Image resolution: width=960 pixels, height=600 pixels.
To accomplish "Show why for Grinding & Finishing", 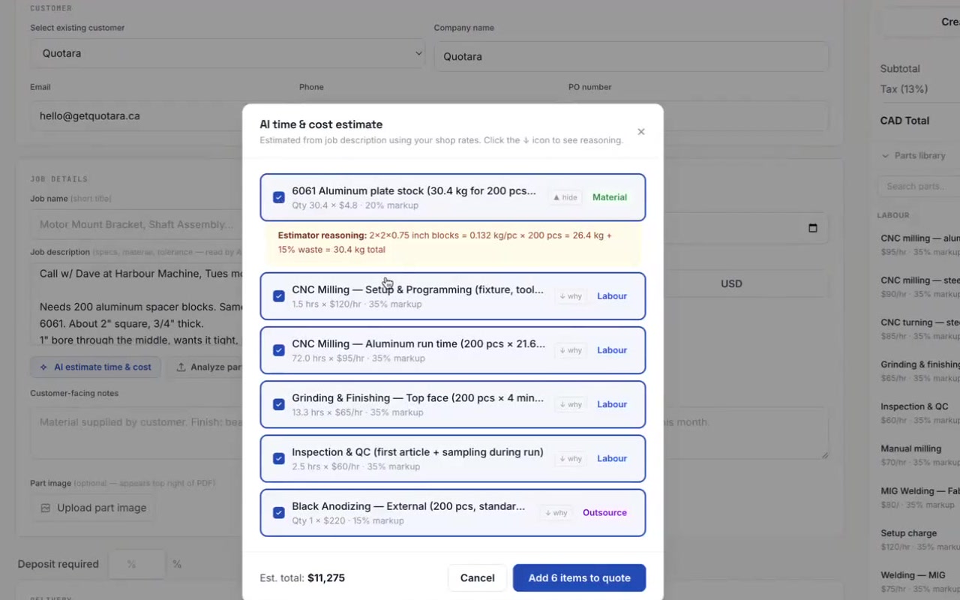I will click(x=571, y=404).
